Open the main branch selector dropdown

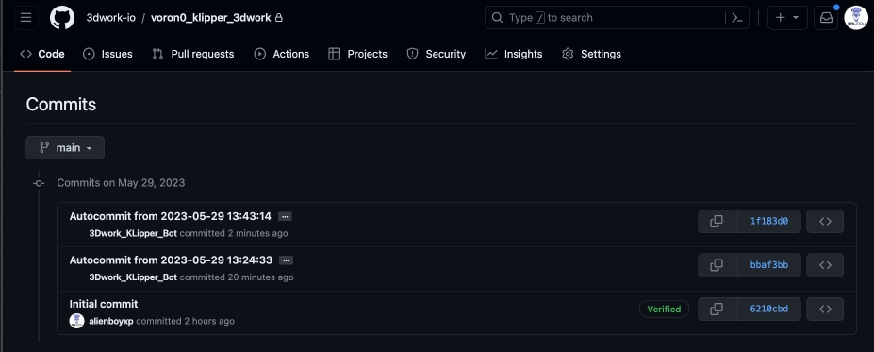click(x=65, y=148)
